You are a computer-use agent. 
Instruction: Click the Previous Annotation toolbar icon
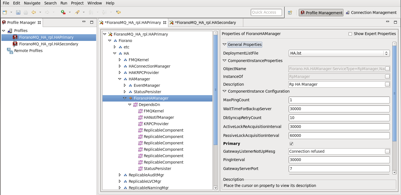click(104, 12)
